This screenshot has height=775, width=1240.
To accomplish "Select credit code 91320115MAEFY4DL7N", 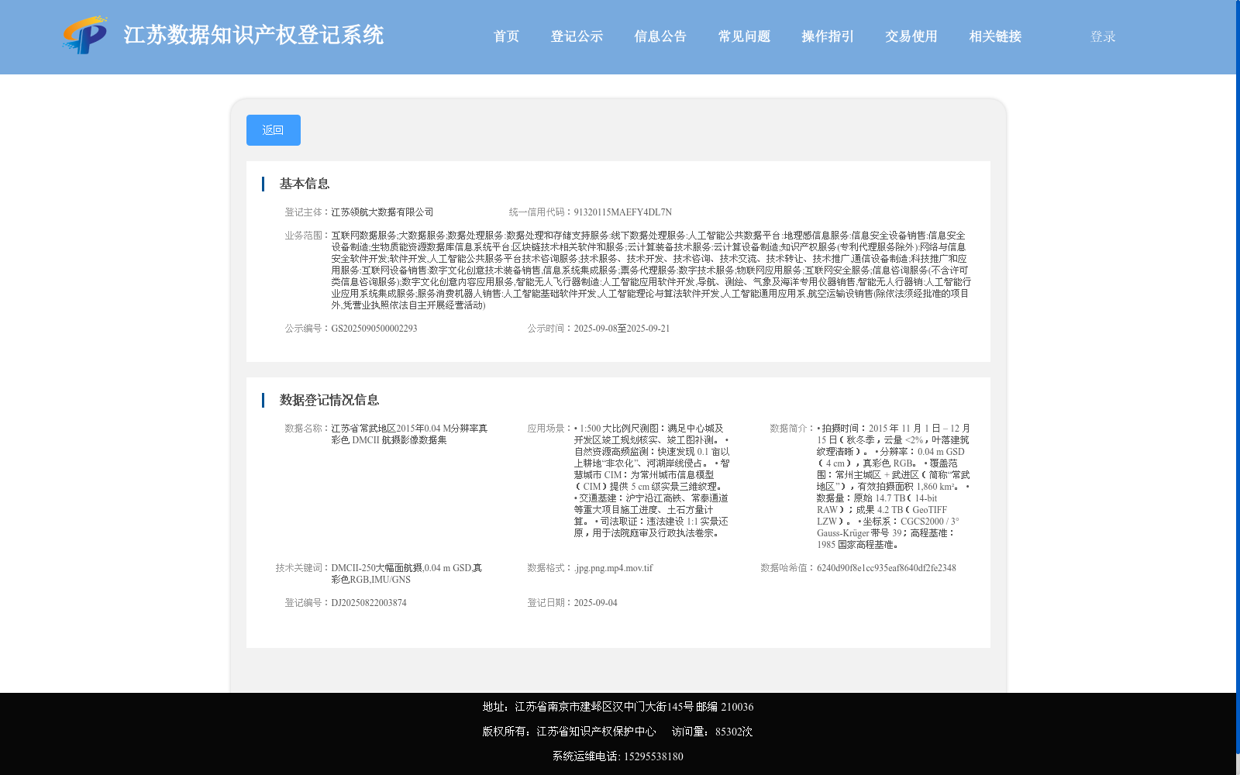I will pyautogui.click(x=623, y=212).
